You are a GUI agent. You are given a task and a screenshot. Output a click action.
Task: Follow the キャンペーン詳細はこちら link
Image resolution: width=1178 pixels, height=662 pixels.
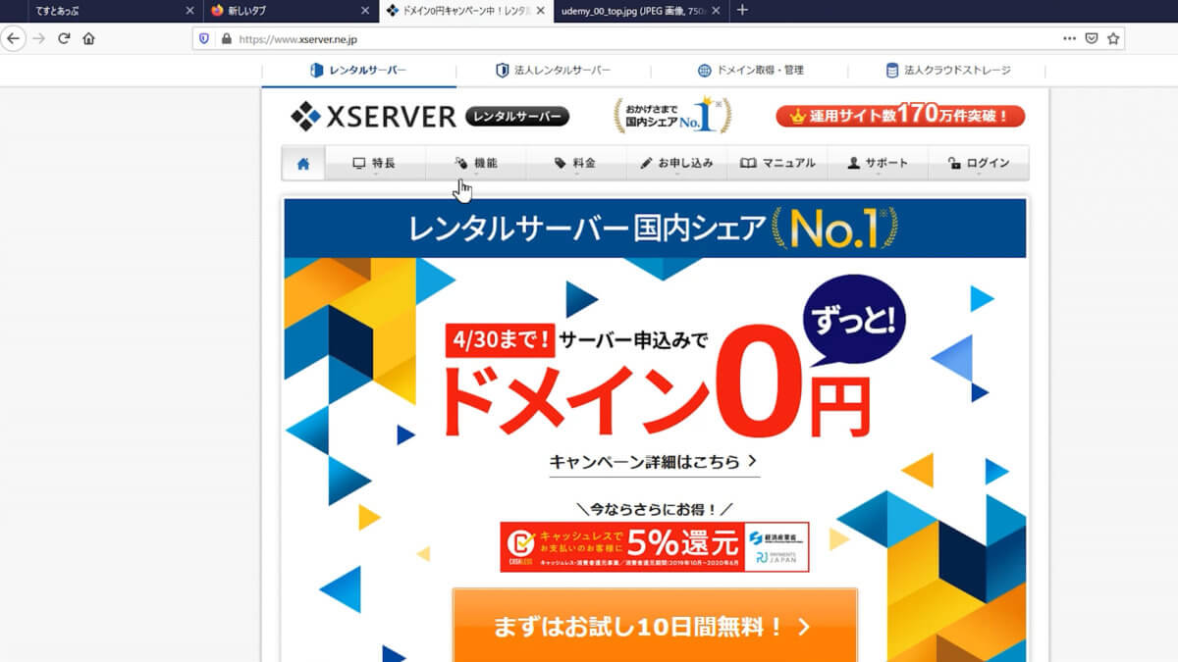[654, 461]
